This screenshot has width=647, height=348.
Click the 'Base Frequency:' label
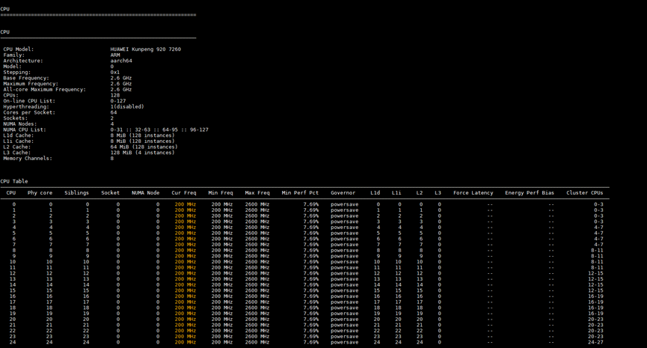tap(26, 78)
